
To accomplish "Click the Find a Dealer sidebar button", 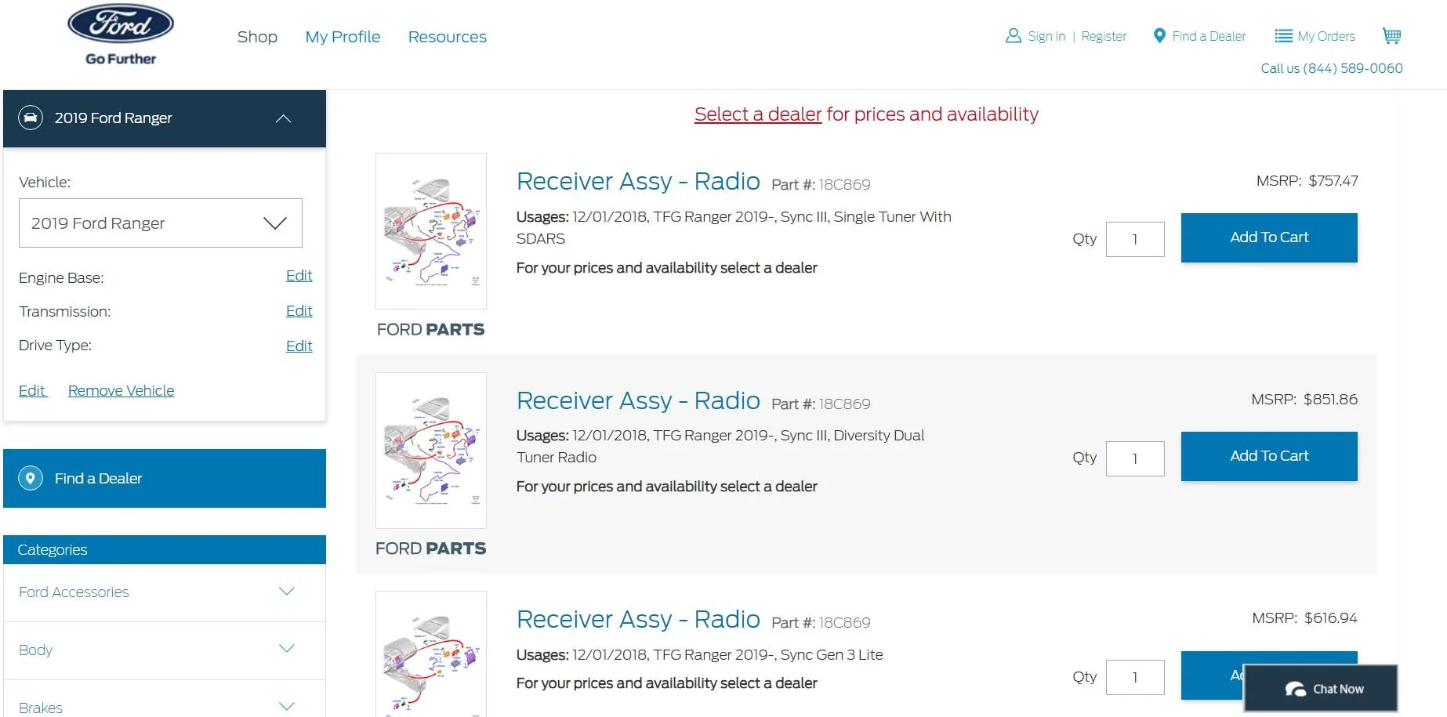I will pyautogui.click(x=165, y=478).
